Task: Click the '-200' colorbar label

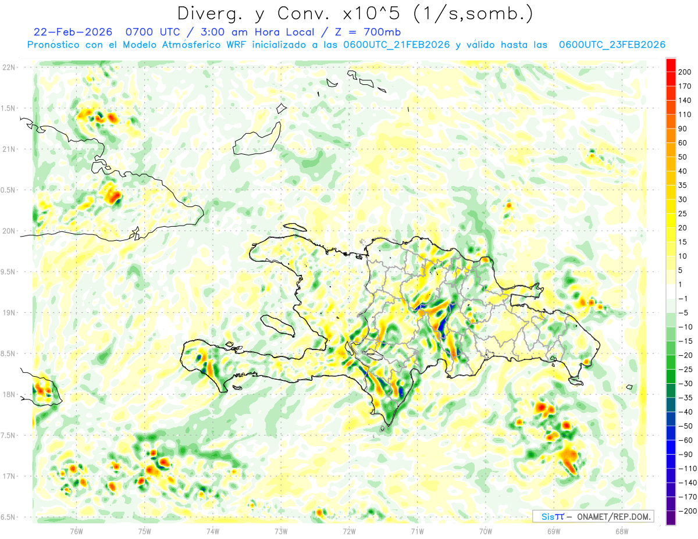Action: pyautogui.click(x=689, y=511)
